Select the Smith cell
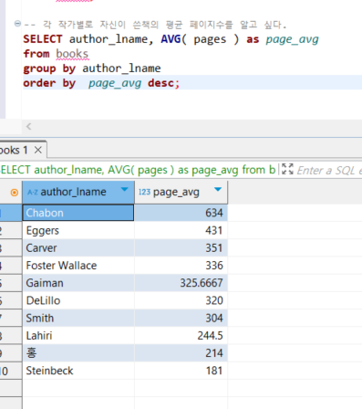 (x=78, y=318)
